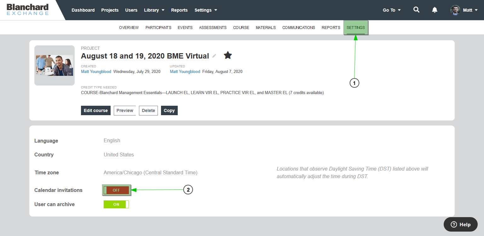Switch to the COURSE tab
This screenshot has width=484, height=236.
[241, 28]
